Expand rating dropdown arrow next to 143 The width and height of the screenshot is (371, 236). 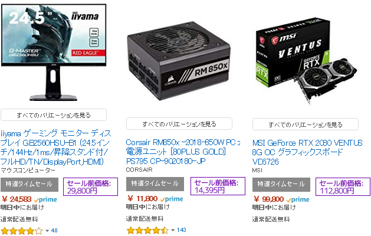[173, 230]
